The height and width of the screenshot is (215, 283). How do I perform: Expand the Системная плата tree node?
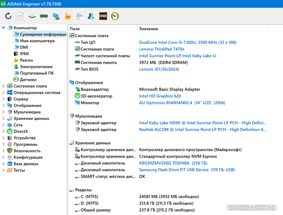[x=3, y=86]
